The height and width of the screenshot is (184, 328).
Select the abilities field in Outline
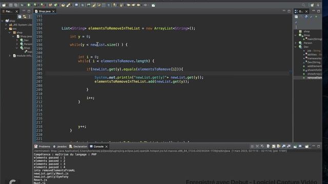tap(313, 55)
